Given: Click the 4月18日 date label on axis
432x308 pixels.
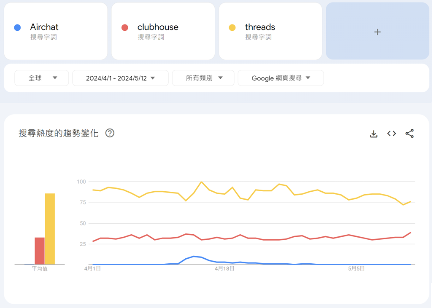Looking at the screenshot, I should pyautogui.click(x=224, y=268).
